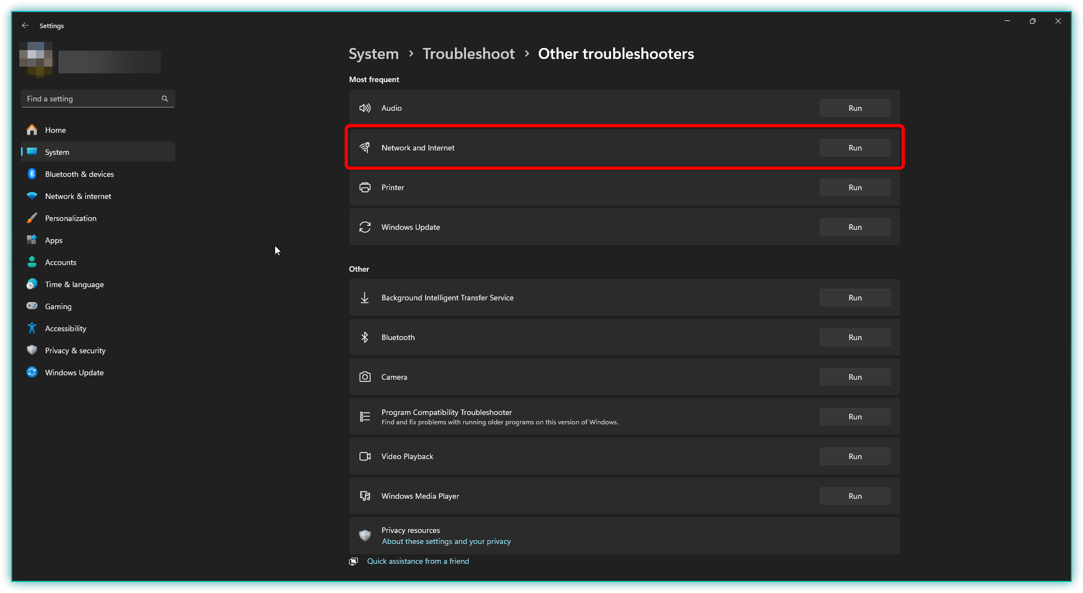
Task: Run the Network and Internet troubleshooter
Action: pyautogui.click(x=855, y=148)
